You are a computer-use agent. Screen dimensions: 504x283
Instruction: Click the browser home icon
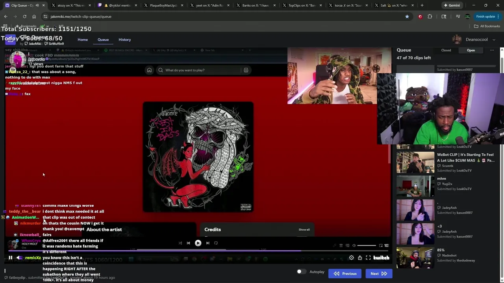click(34, 17)
